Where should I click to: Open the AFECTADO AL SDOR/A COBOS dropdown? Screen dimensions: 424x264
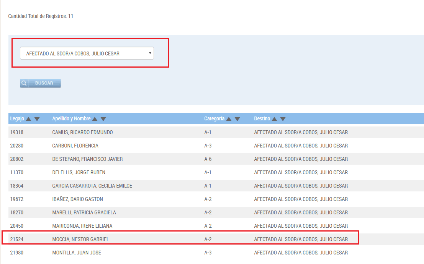87,53
